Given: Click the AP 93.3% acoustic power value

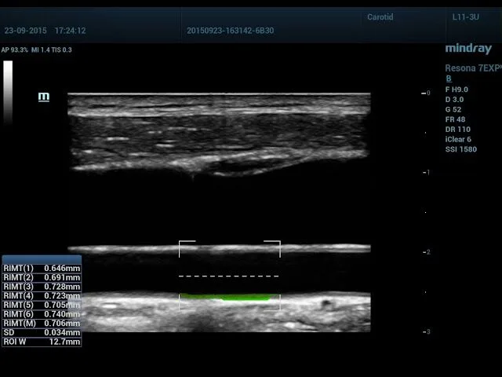Looking at the screenshot, I should click(x=14, y=50).
